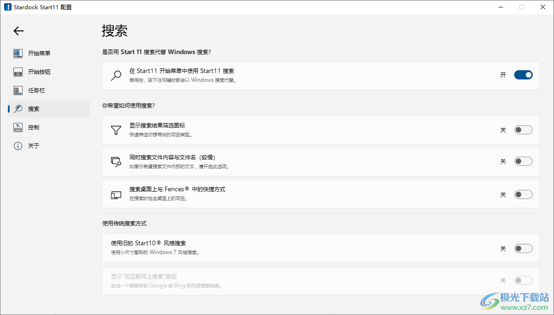This screenshot has height=315, width=554.
Task: Click the 开 status text beside top toggle
Action: click(503, 75)
